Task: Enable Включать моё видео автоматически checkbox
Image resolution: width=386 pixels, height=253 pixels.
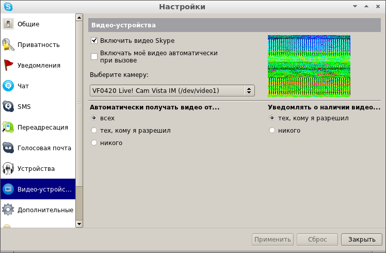Action: tap(94, 56)
